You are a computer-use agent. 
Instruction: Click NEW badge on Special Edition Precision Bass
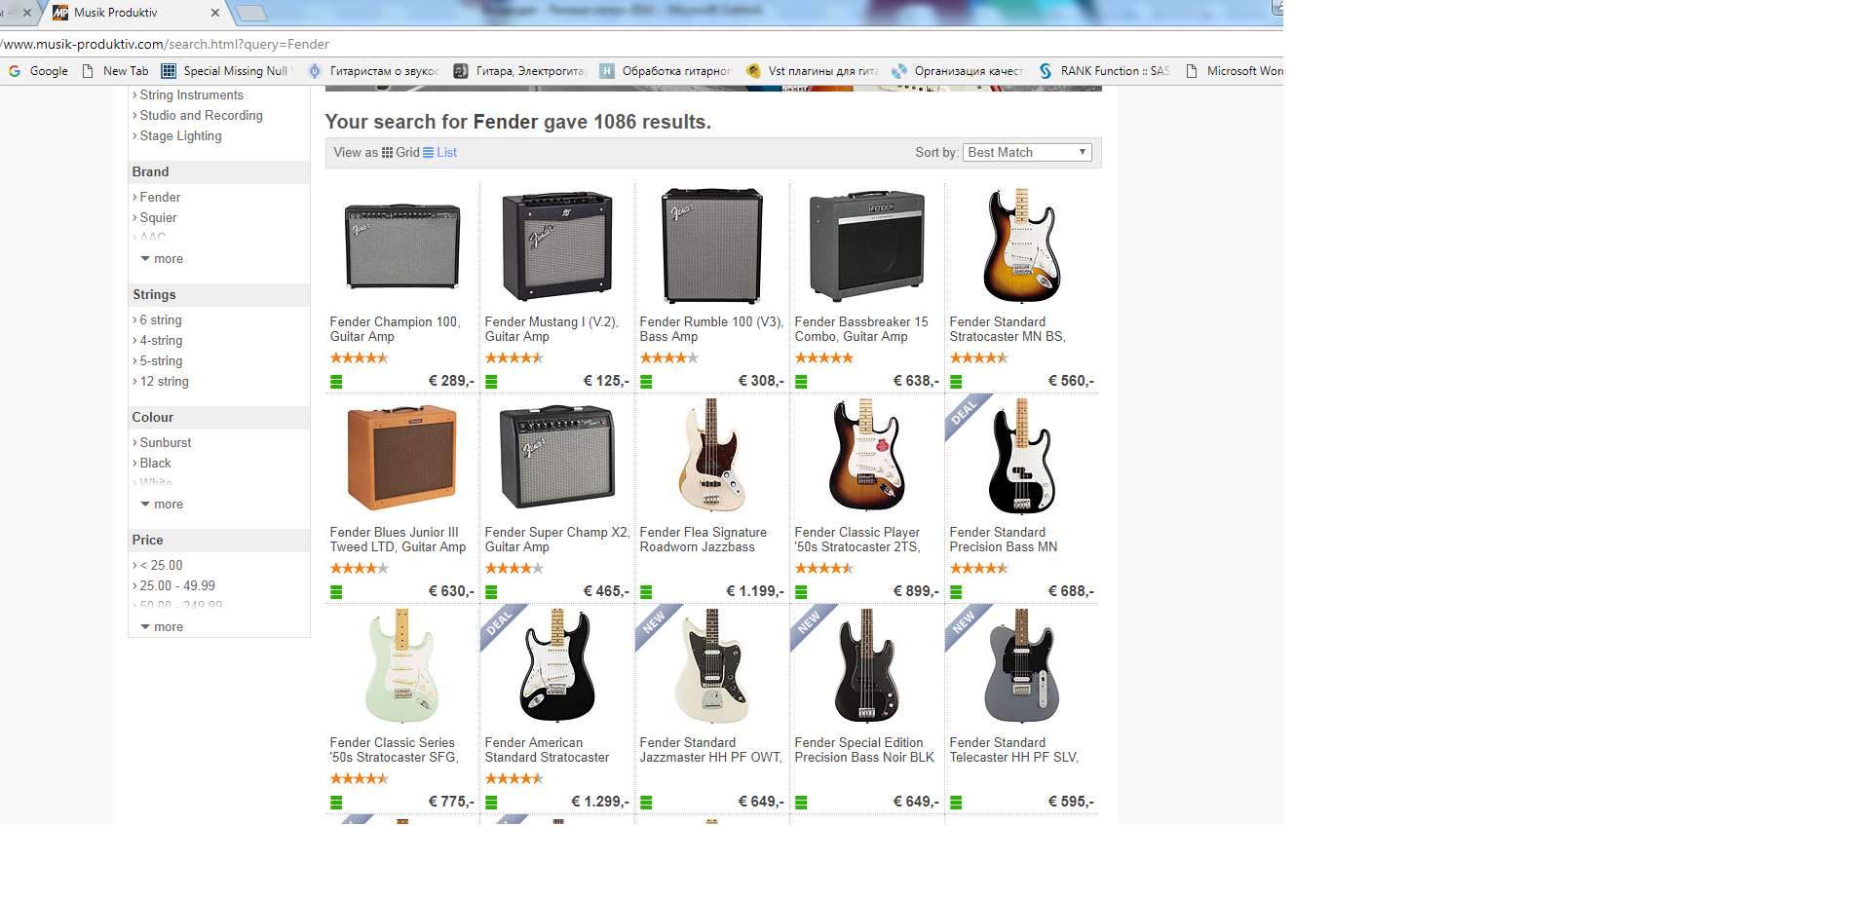(808, 623)
